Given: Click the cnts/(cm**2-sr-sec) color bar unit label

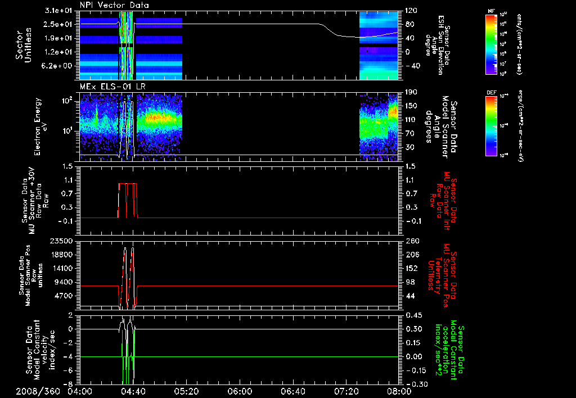Looking at the screenshot, I should click(x=519, y=44).
